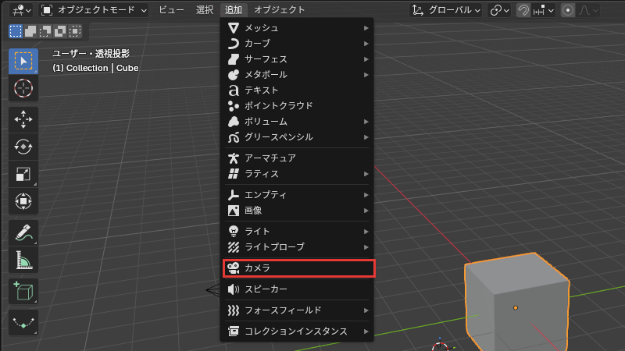Select the Transform tool
The image size is (625, 351).
pos(23,201)
